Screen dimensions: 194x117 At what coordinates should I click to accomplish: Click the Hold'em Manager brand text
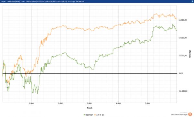[x=179, y=115]
